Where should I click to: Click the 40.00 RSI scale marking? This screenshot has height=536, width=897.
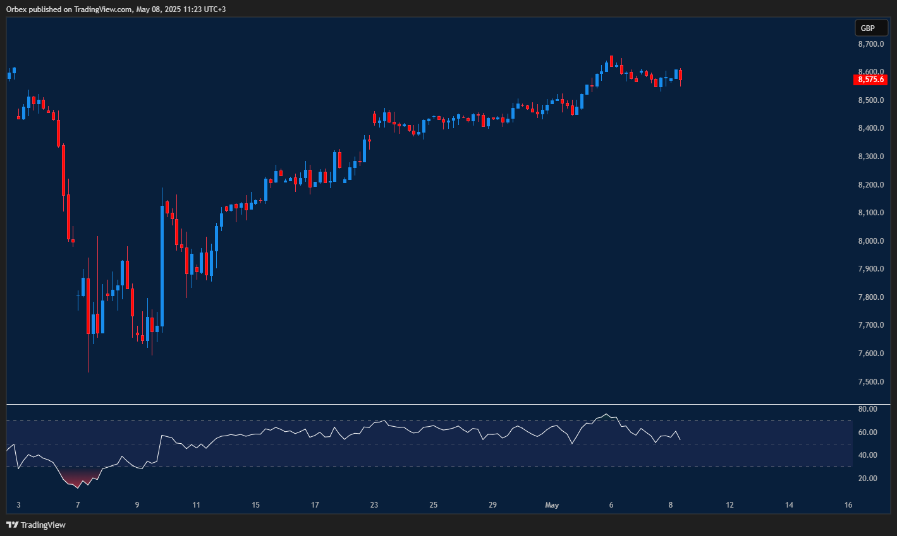pos(868,454)
